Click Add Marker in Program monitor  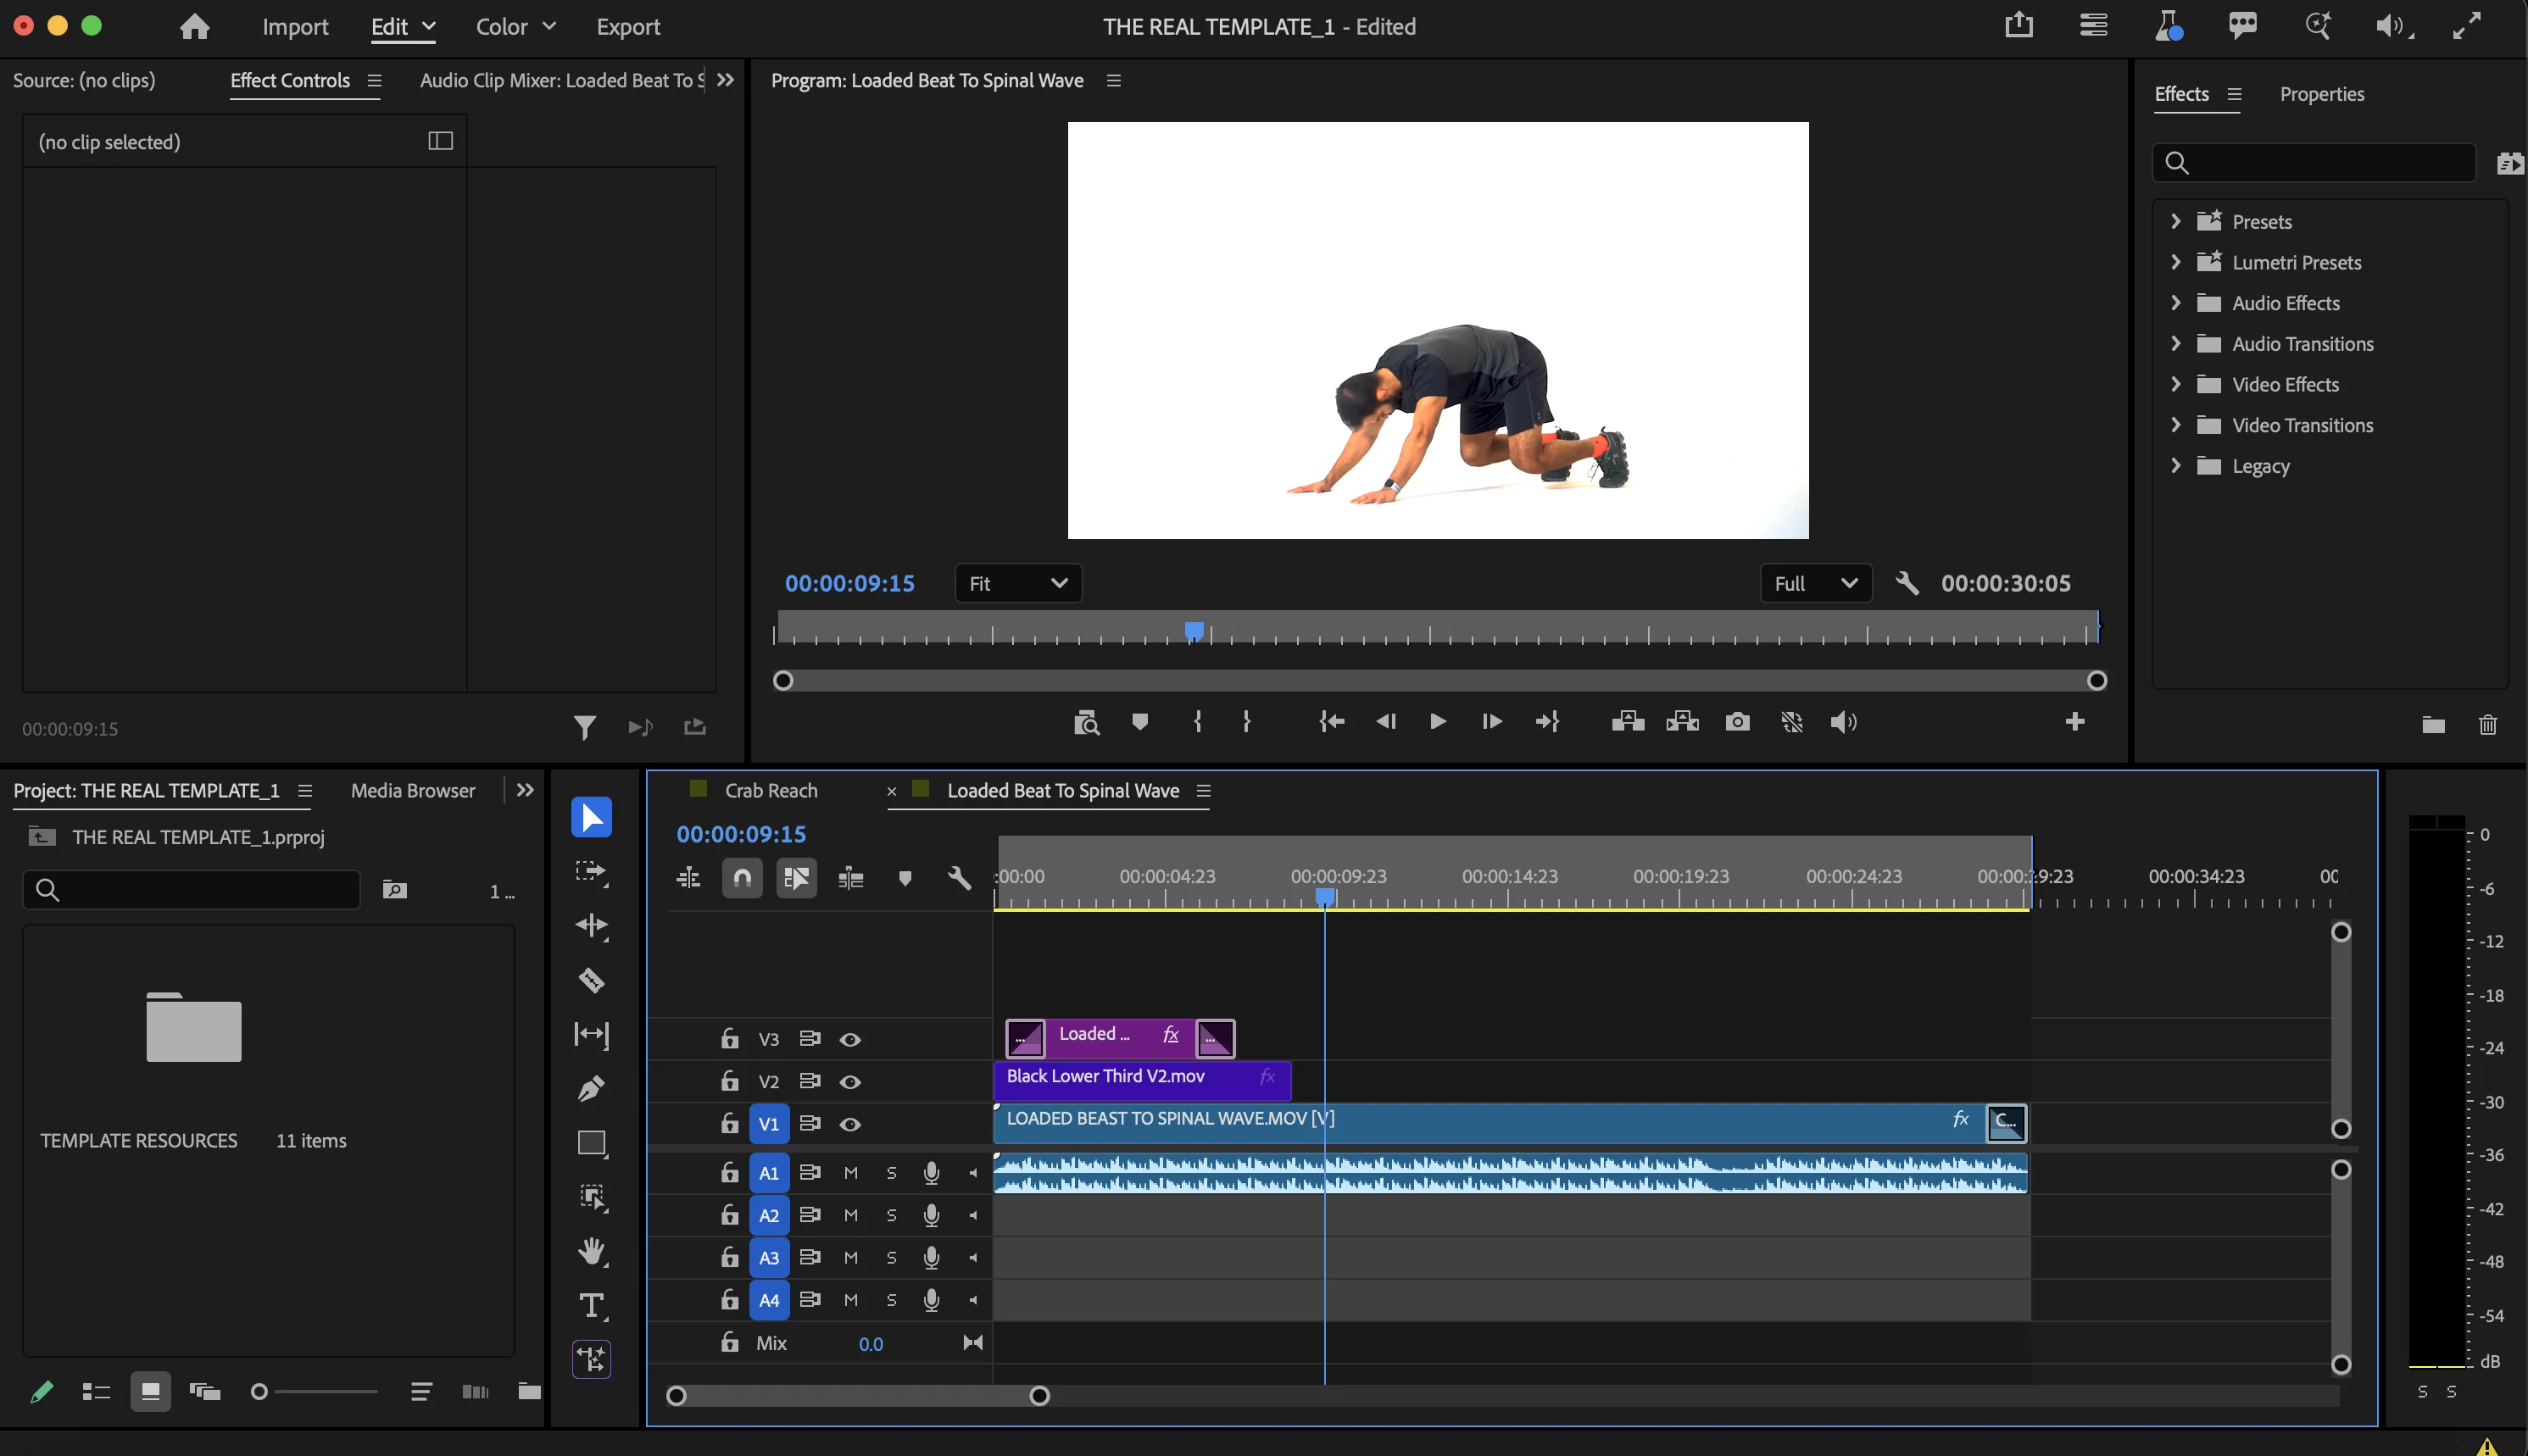pos(1140,722)
